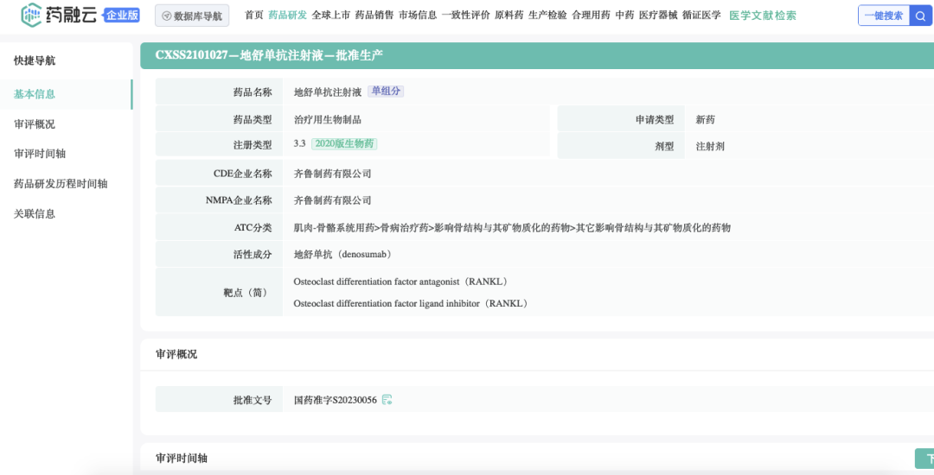The width and height of the screenshot is (934, 475).
Task: Open the 一致性评价 menu item
Action: point(466,16)
